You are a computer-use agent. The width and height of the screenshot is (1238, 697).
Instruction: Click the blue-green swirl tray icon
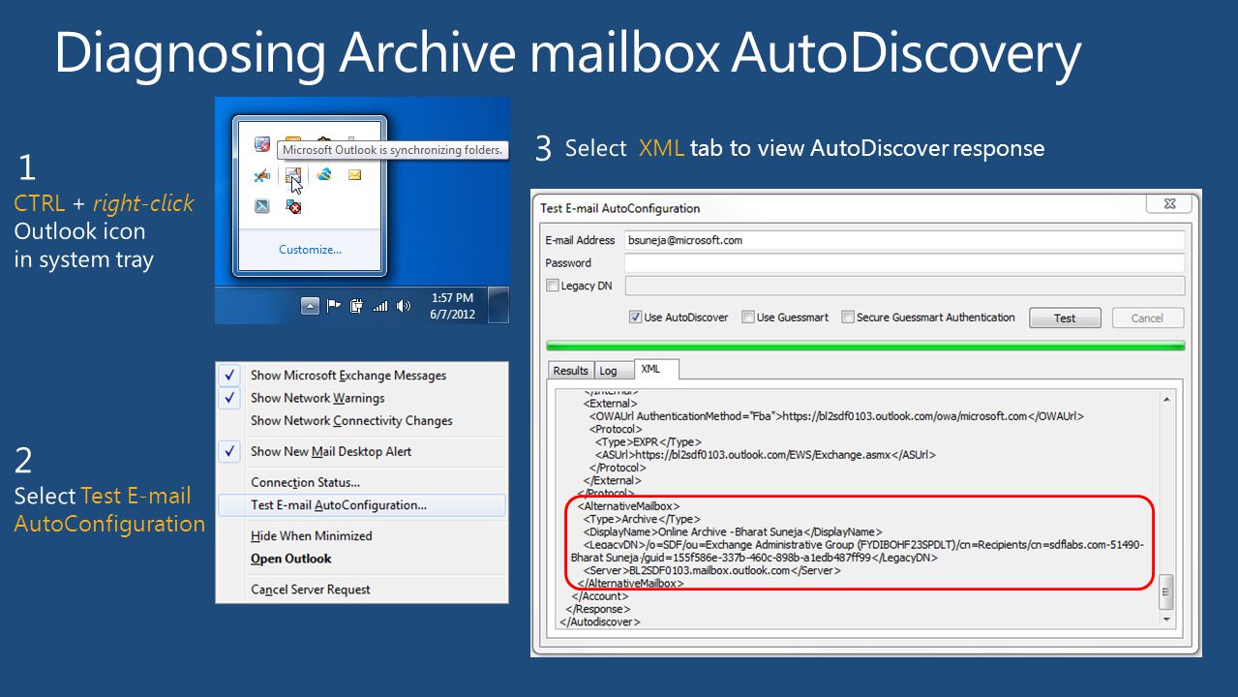(x=324, y=175)
